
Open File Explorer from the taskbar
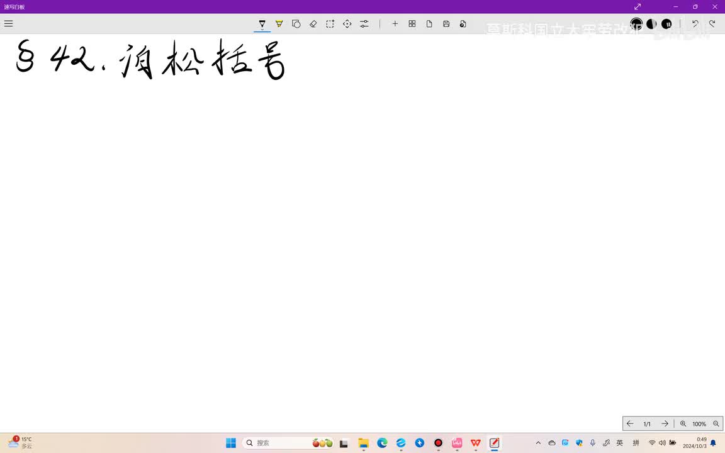[363, 443]
